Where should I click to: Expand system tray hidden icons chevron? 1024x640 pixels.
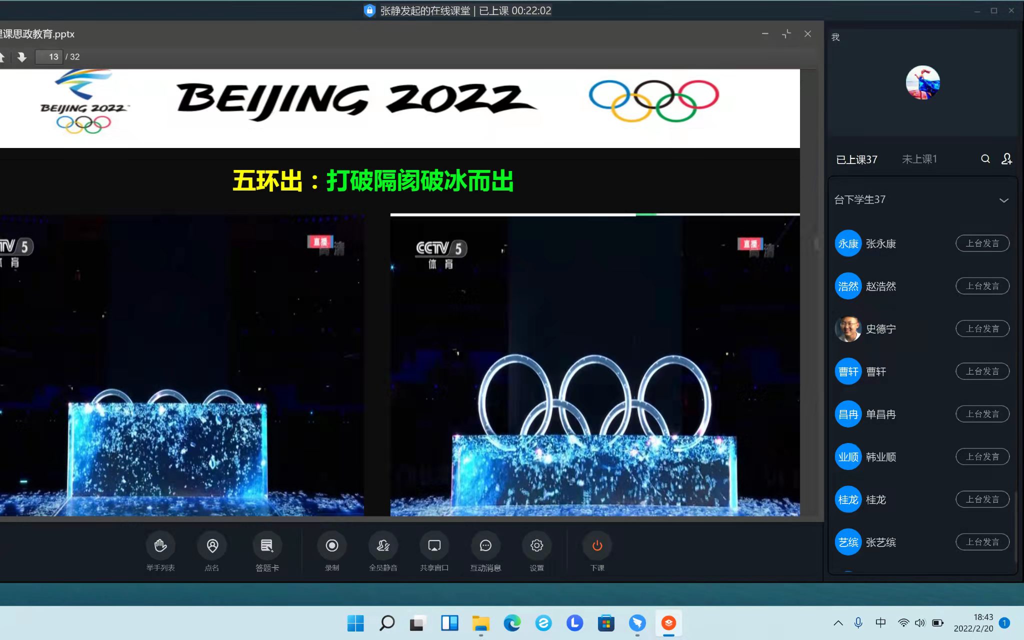click(x=838, y=623)
